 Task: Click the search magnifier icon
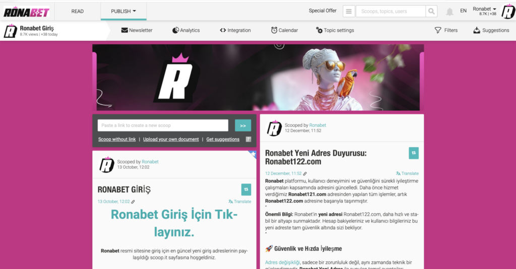[x=431, y=11]
